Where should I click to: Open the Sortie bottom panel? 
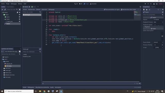click(25, 87)
